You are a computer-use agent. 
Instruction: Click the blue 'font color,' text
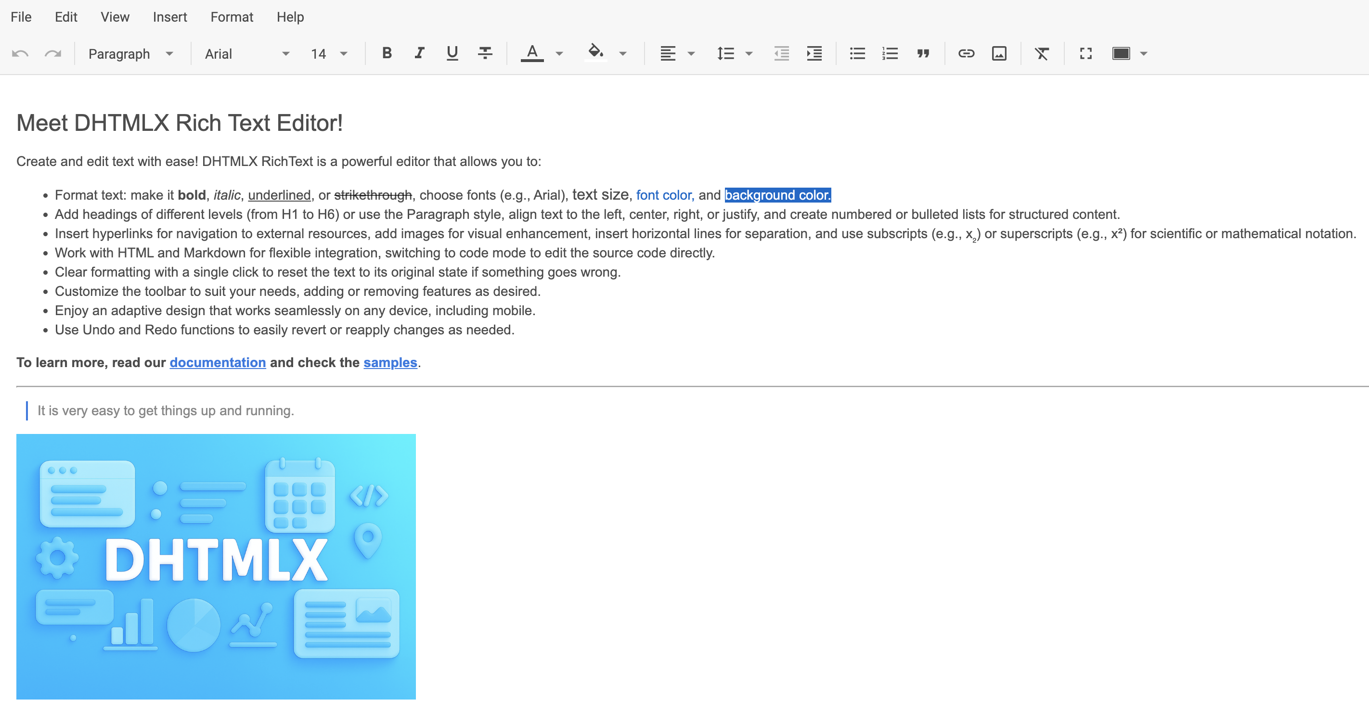point(665,195)
